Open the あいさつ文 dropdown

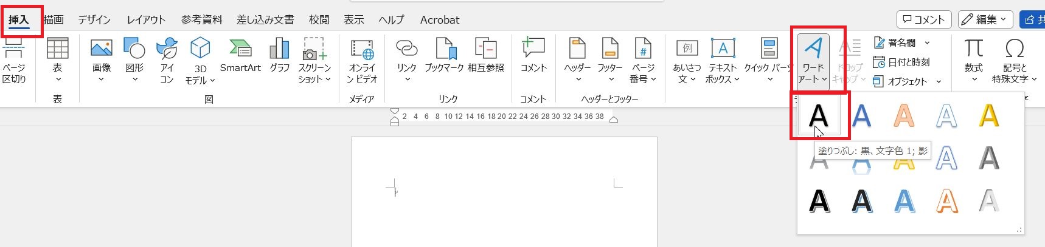point(693,80)
